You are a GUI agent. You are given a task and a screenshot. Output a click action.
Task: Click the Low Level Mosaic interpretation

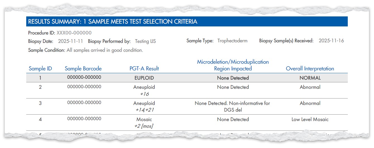tap(310, 119)
